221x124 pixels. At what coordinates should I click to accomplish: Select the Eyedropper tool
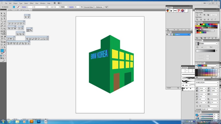[x=1, y=39]
